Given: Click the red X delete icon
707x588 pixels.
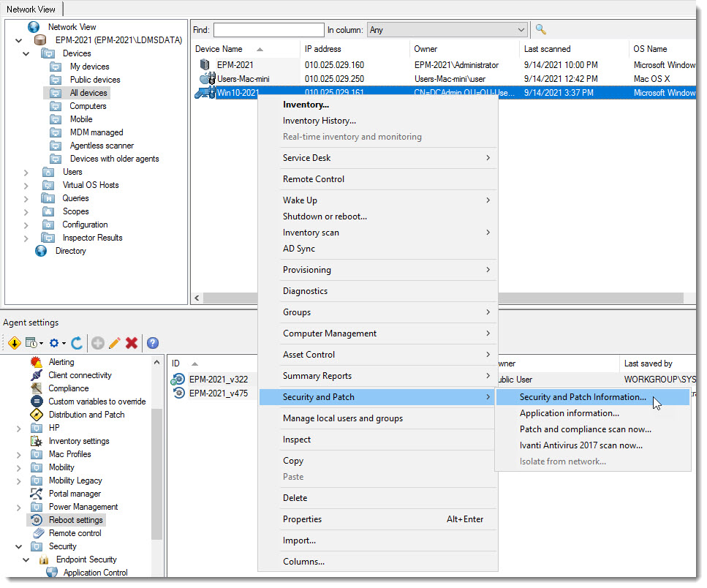Looking at the screenshot, I should click(131, 342).
